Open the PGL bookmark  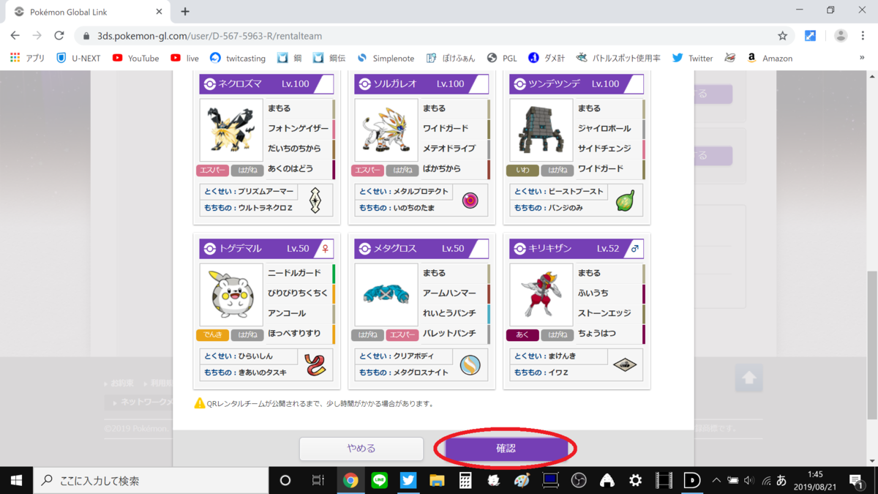(x=502, y=58)
